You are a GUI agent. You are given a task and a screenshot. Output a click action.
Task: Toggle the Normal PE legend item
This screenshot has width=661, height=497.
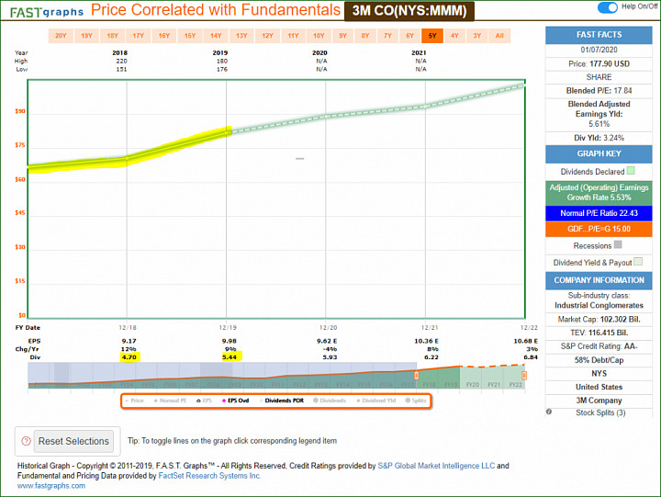(171, 401)
